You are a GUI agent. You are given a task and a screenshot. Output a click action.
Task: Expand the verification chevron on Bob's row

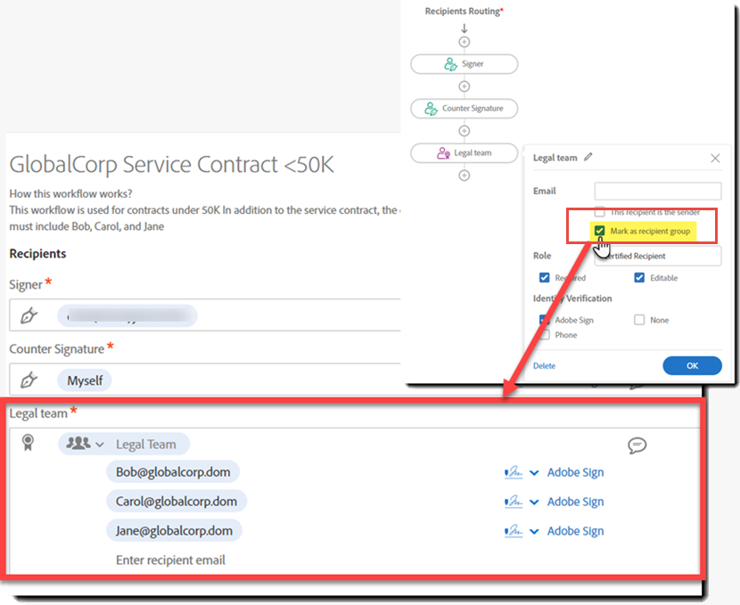pos(534,473)
